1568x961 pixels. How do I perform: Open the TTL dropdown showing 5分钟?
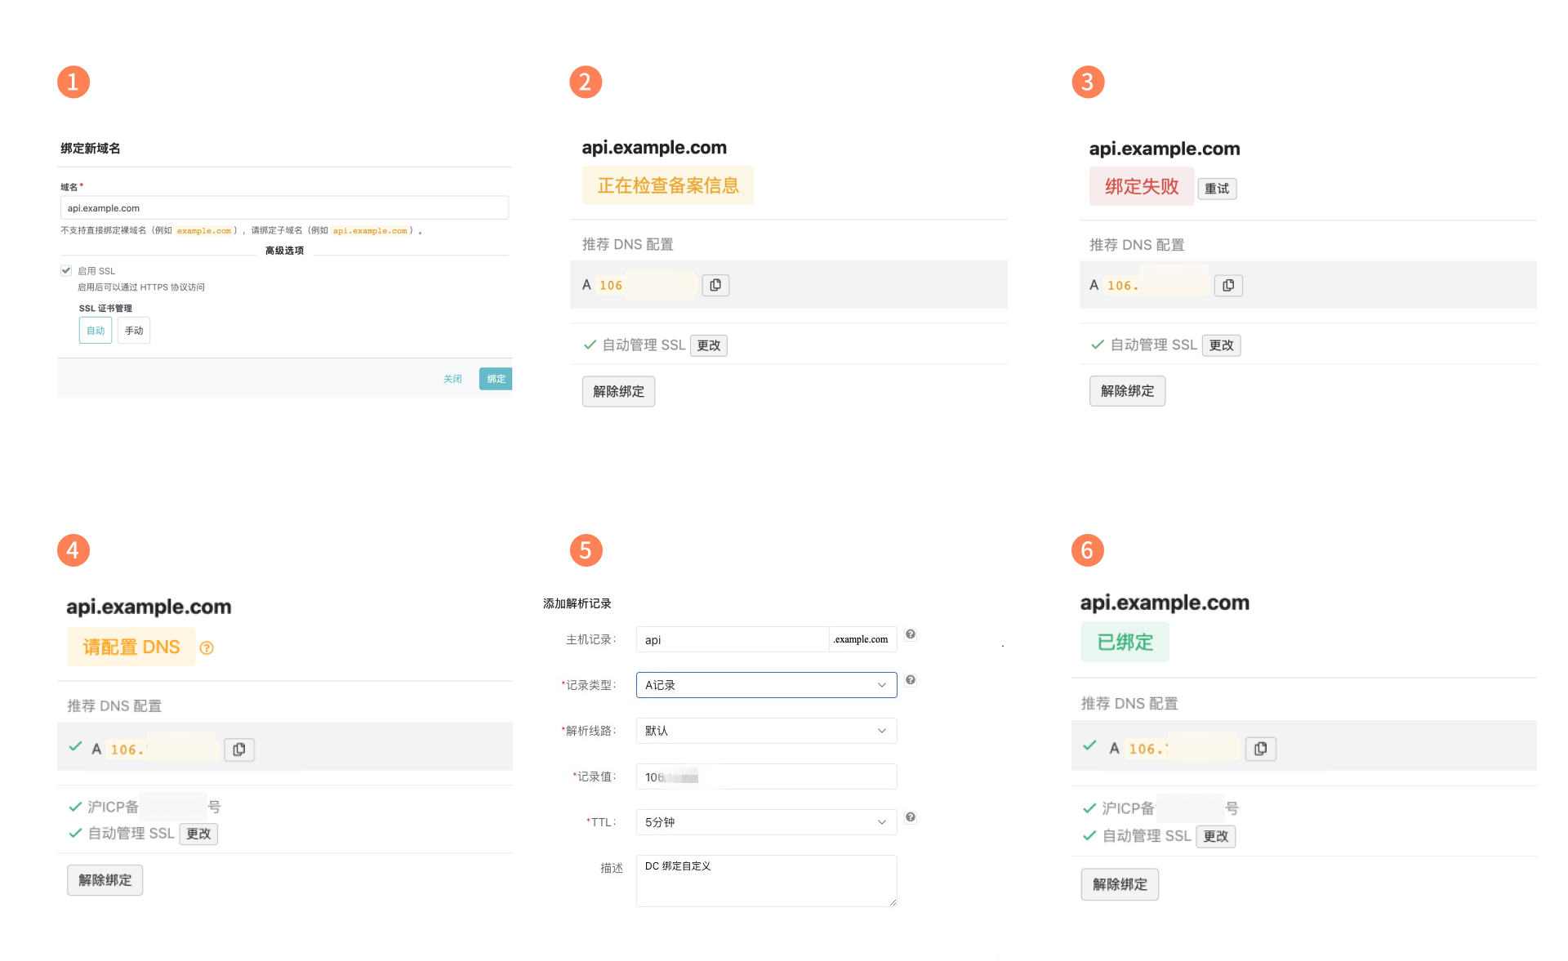pos(765,821)
